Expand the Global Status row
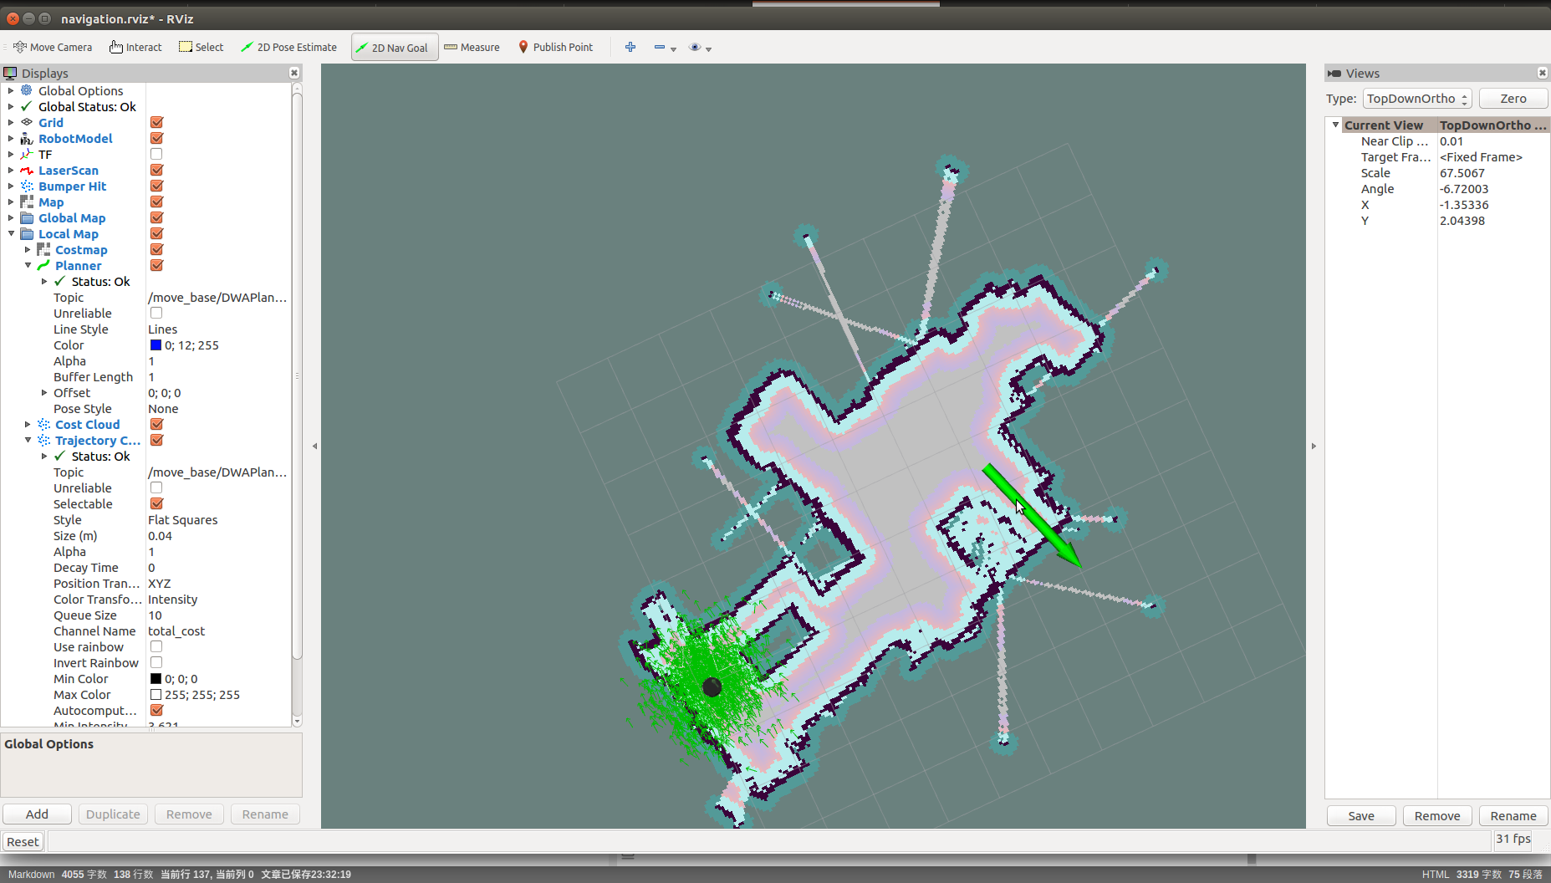 pos(11,106)
